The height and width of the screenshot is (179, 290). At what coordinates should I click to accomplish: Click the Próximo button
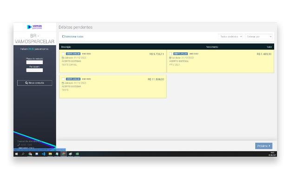coord(264,146)
